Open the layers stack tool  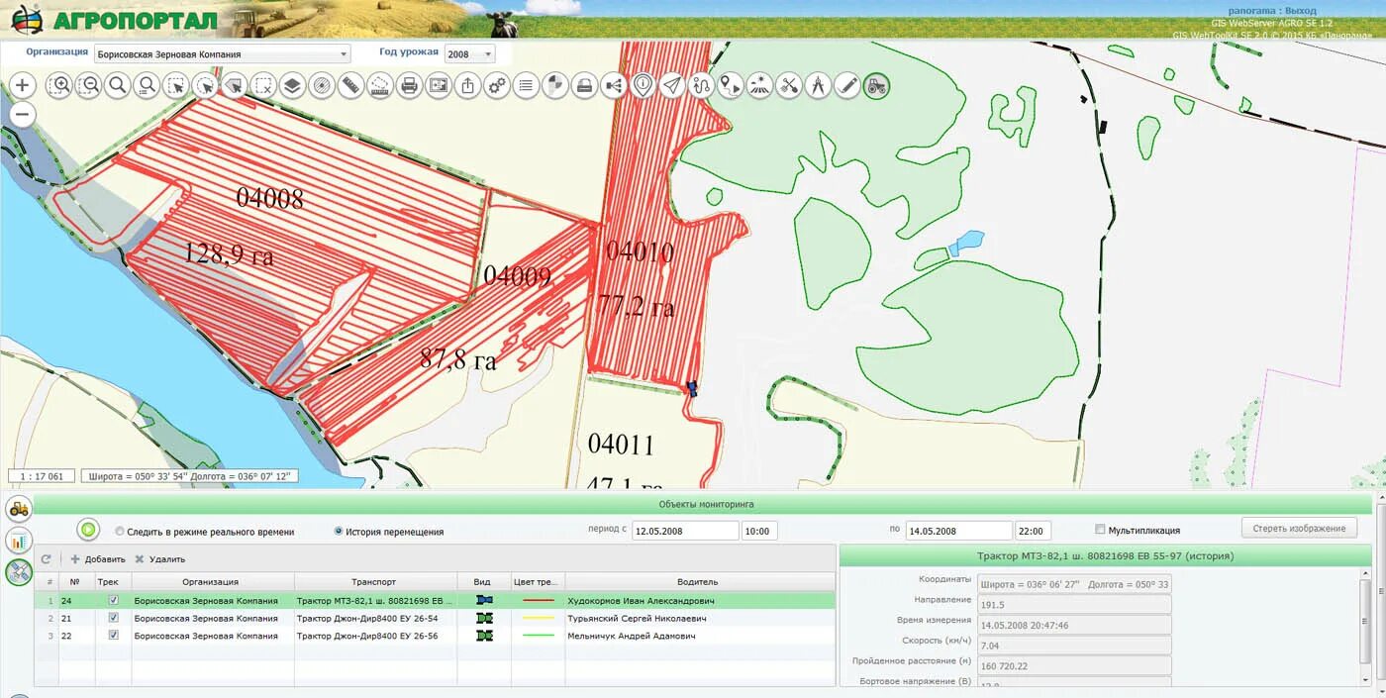[x=292, y=85]
